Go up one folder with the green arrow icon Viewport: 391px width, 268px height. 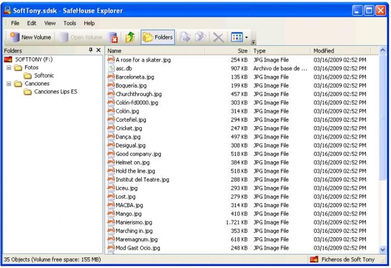(x=130, y=38)
